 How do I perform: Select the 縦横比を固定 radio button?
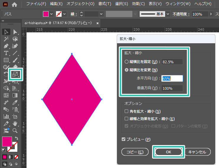pyautogui.click(x=127, y=62)
